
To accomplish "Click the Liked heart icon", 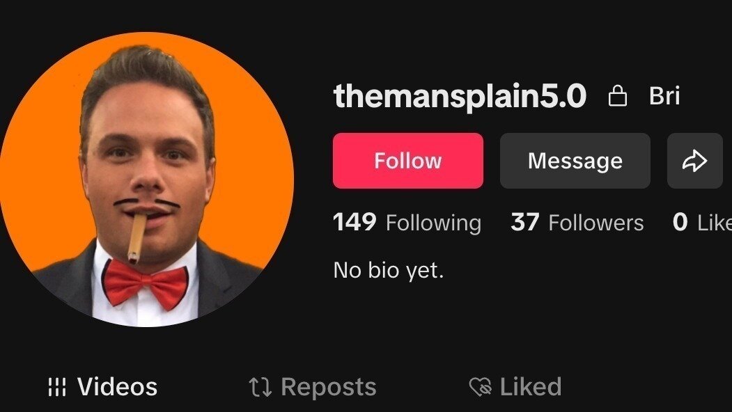I will tap(481, 387).
